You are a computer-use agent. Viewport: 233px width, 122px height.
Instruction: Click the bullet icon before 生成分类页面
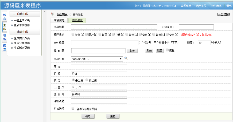click(x=12, y=43)
